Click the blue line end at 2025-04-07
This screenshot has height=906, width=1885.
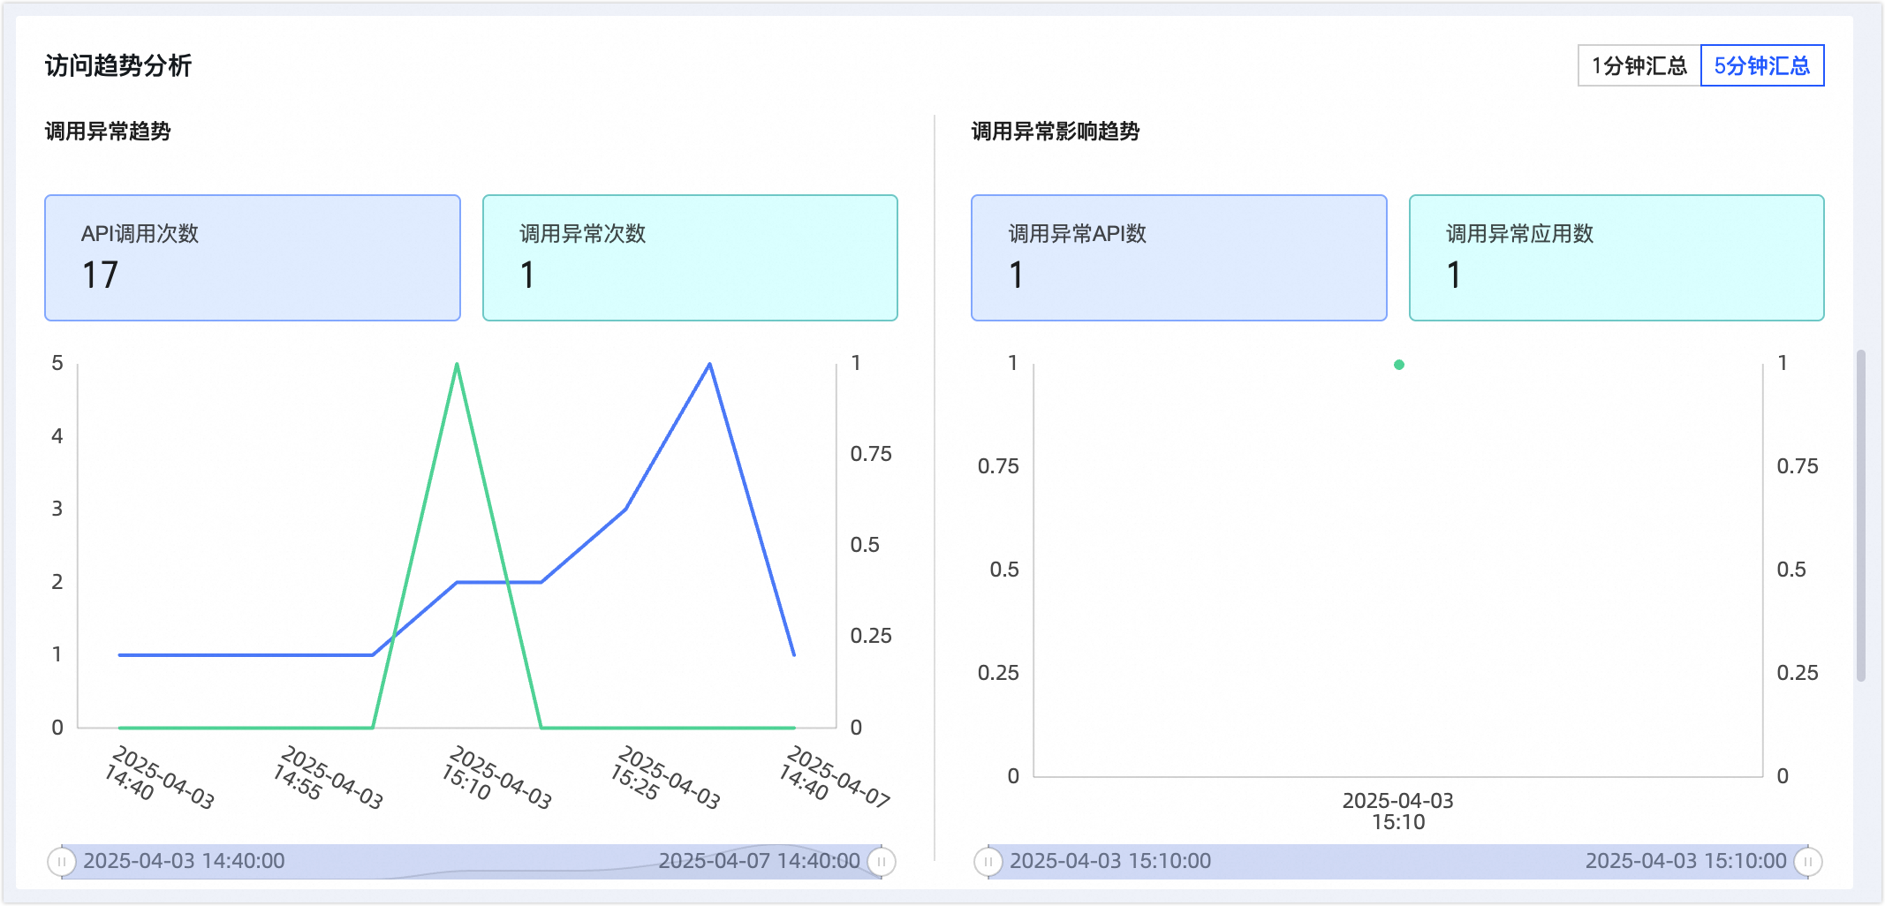(x=794, y=654)
